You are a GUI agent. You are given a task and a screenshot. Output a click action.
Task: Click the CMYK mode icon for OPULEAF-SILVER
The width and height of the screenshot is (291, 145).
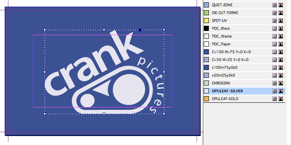281,91
